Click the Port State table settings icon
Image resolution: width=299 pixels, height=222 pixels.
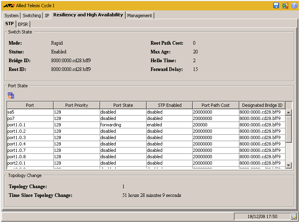click(11, 95)
